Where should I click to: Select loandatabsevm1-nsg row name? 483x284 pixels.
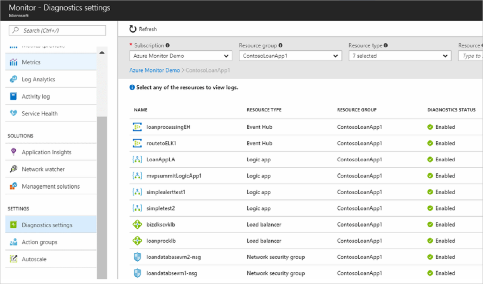172,274
